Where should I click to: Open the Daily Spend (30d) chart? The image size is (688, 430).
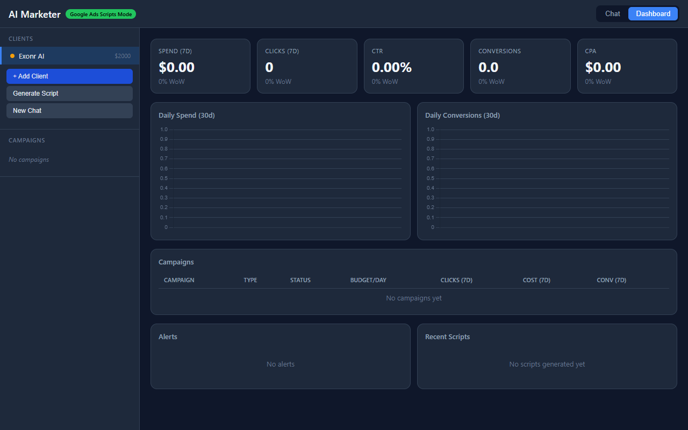[188, 114]
